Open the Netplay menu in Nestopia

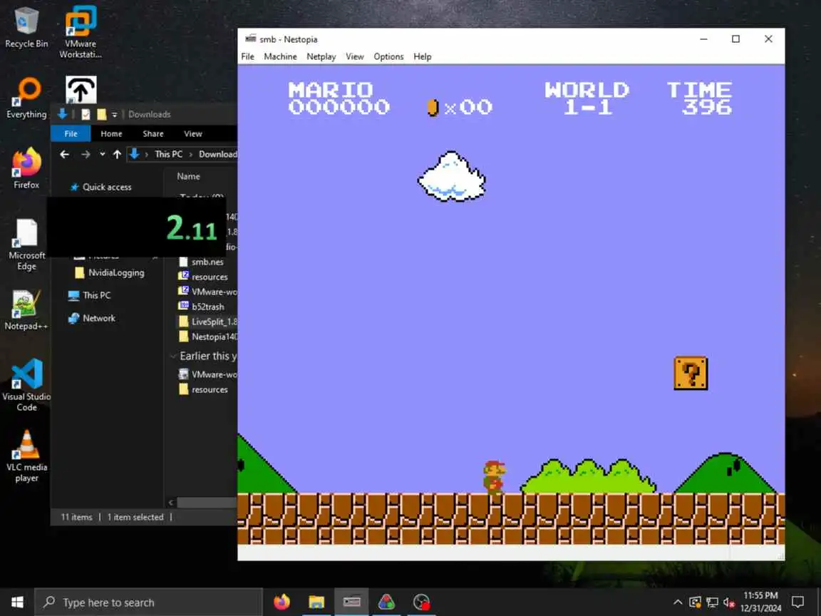point(321,56)
